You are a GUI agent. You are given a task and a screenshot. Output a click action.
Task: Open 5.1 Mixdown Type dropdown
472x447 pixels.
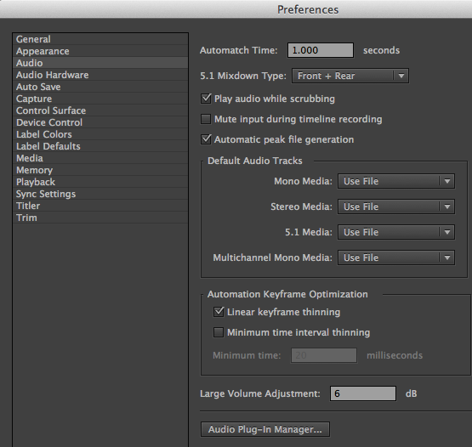pyautogui.click(x=350, y=76)
